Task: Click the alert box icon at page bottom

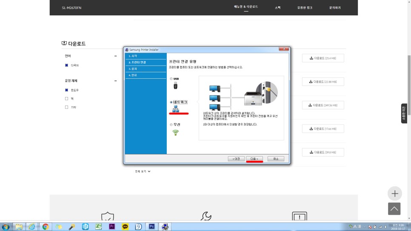Action: (x=300, y=217)
